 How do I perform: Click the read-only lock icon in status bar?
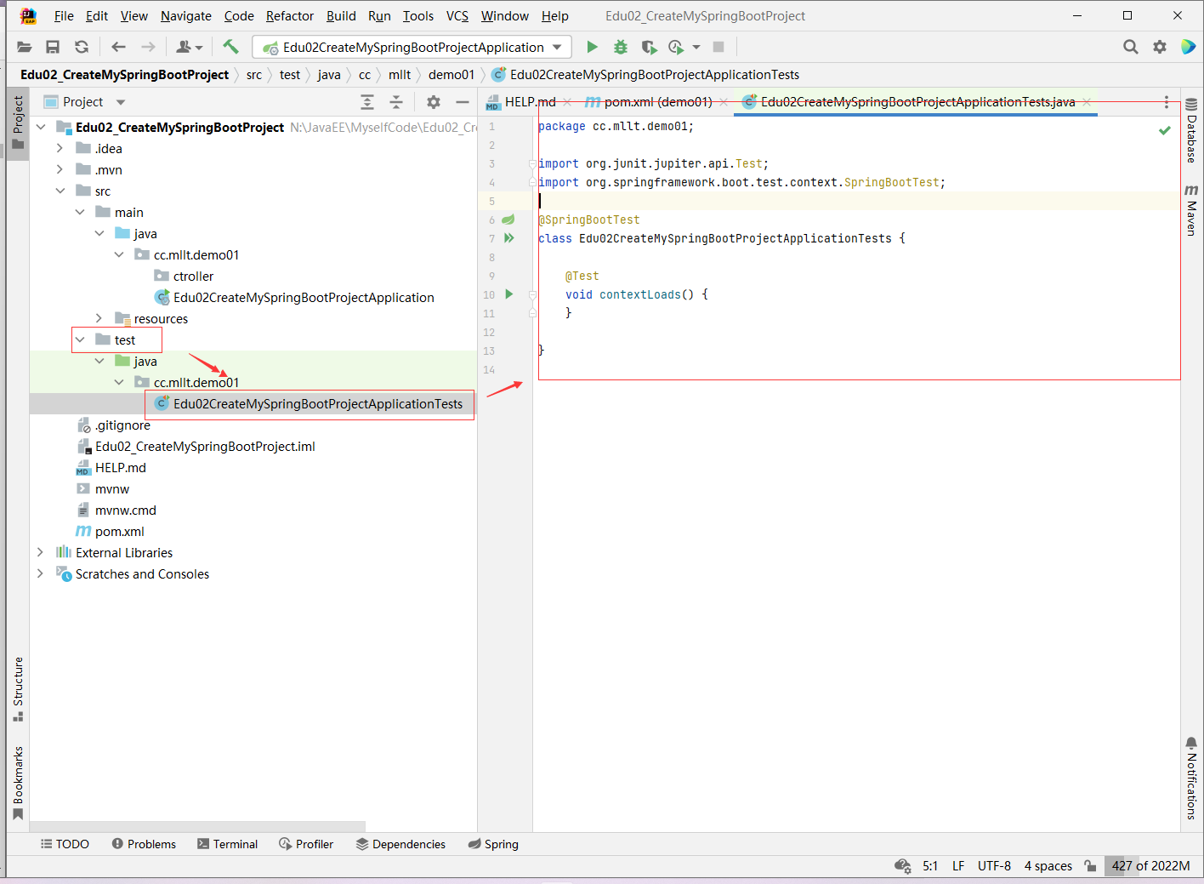[1090, 865]
